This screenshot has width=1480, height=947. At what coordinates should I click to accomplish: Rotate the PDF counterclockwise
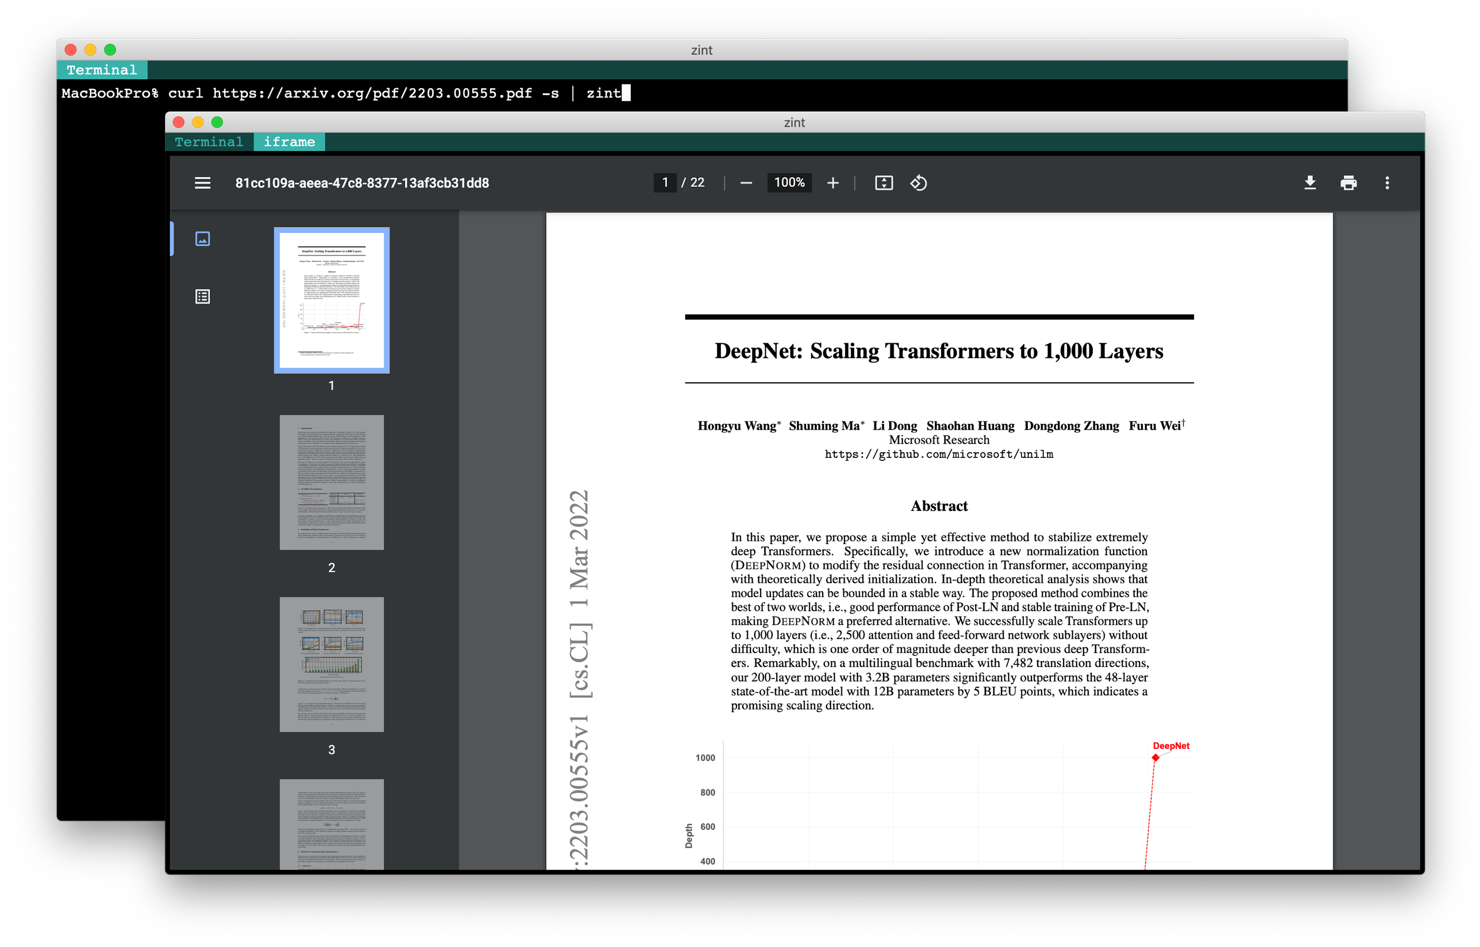pos(918,183)
